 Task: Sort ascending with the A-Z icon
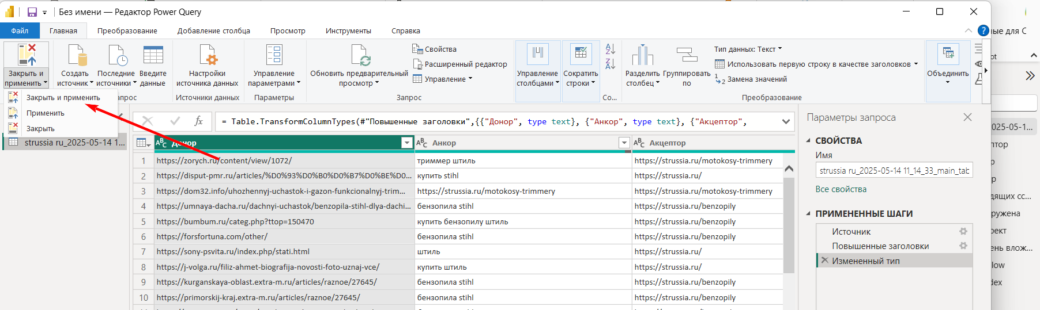point(611,49)
